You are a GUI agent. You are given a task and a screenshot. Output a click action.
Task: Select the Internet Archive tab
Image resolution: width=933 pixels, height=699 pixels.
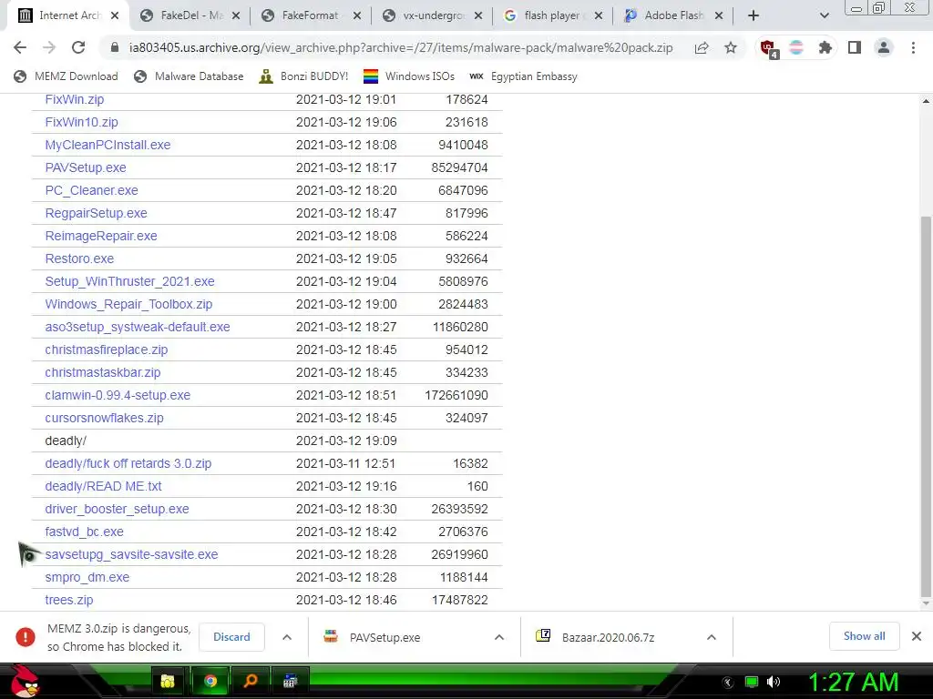(67, 15)
